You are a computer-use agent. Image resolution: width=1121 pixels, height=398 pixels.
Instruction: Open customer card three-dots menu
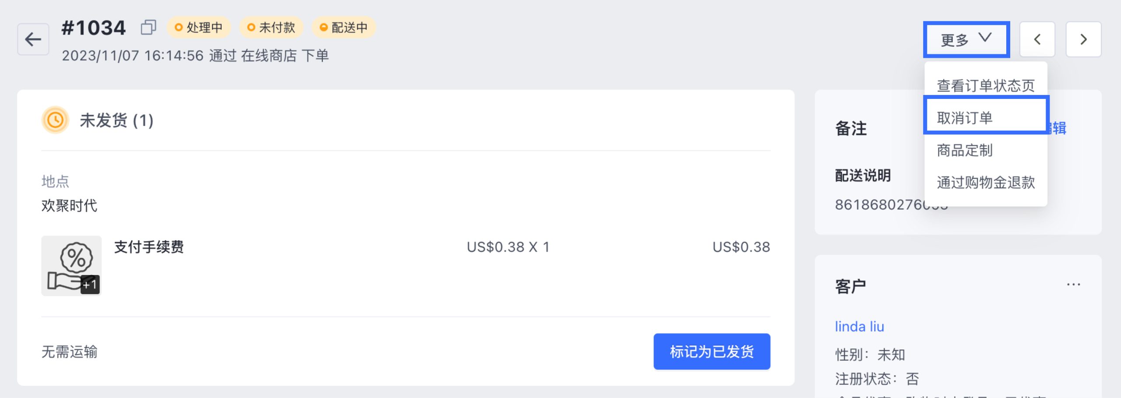[x=1073, y=285]
